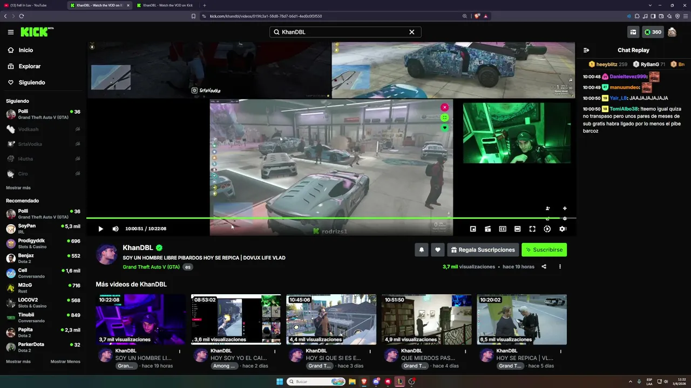This screenshot has height=388, width=691.
Task: Open the Kick hamburger menu
Action: [x=11, y=32]
